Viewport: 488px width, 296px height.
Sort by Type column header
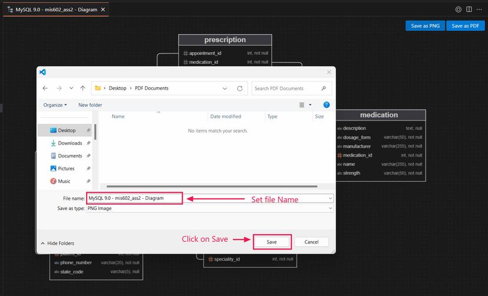[272, 116]
